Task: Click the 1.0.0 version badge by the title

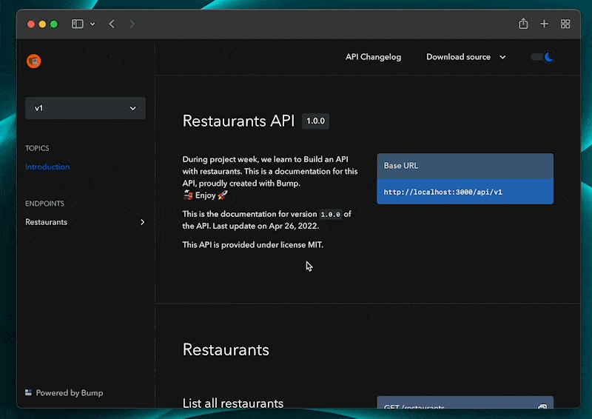Action: click(316, 121)
